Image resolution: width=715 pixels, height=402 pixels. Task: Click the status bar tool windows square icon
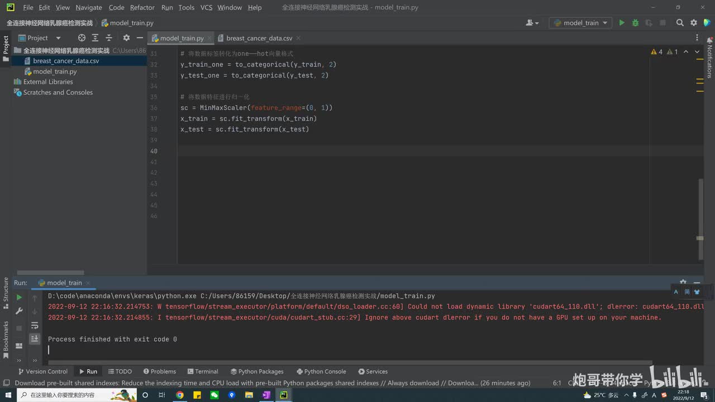(x=6, y=383)
